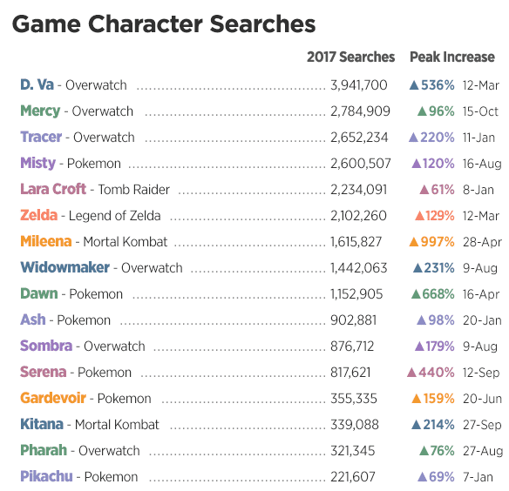
Task: Click the salmon triangle next to 129%
Action: click(420, 216)
